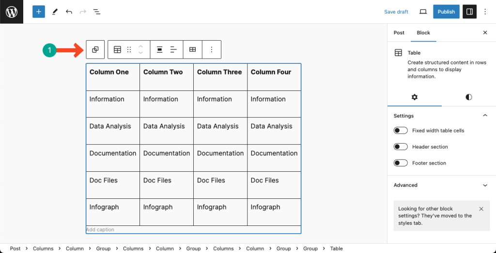This screenshot has width=496, height=253.
Task: Click the Redo arrow icon
Action: (x=83, y=12)
